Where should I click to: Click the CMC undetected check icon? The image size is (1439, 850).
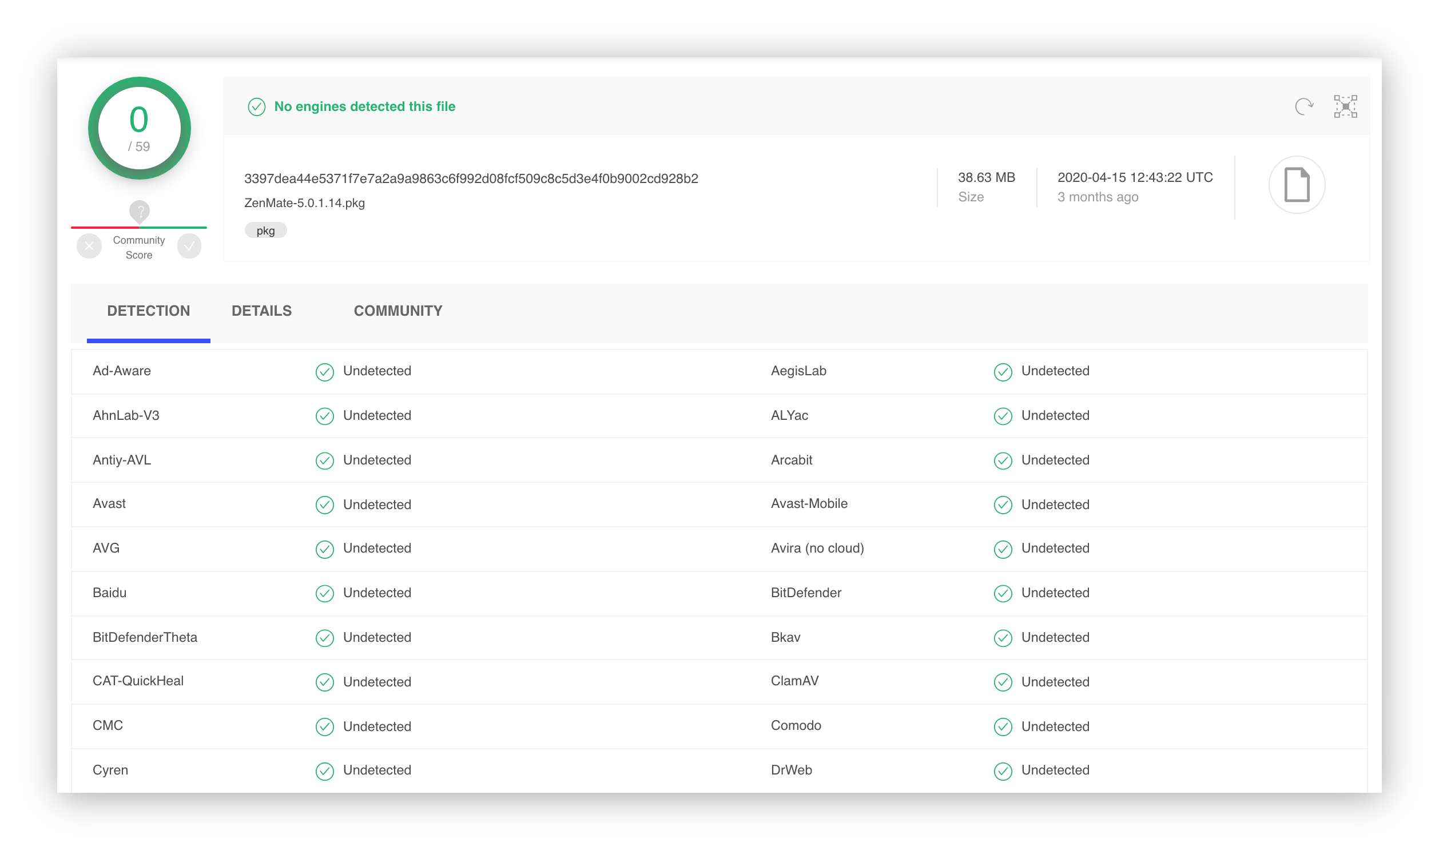pos(325,727)
